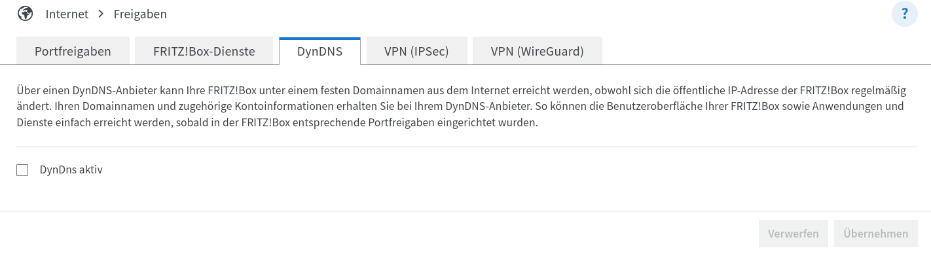Open the FRITZ!Box-Dienste tab
The width and height of the screenshot is (931, 267).
(x=204, y=52)
